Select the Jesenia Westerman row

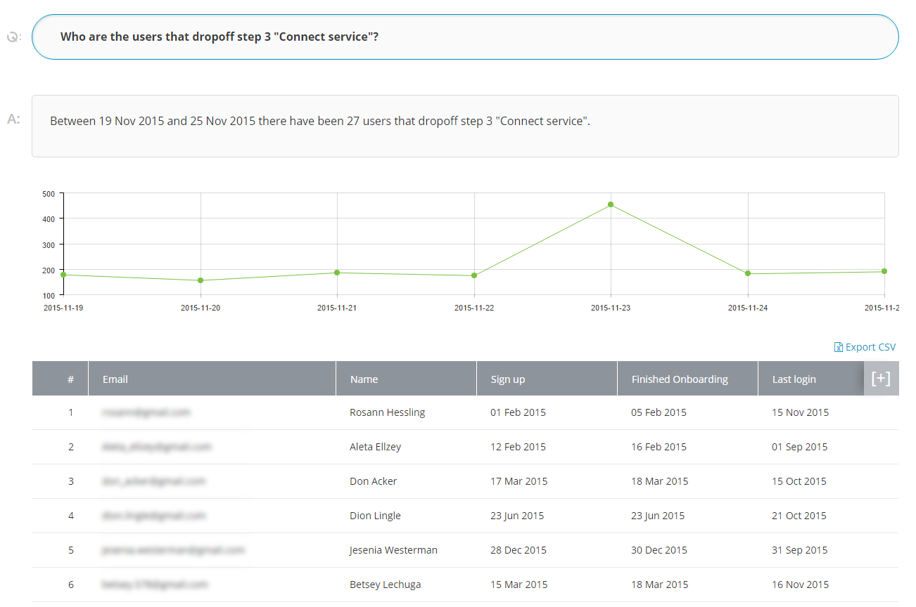click(393, 550)
